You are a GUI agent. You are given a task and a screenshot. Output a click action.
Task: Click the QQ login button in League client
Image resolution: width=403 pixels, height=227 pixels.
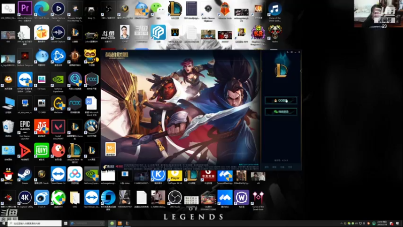[281, 100]
